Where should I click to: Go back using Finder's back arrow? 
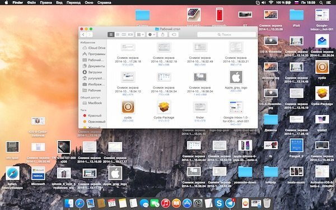click(83, 35)
